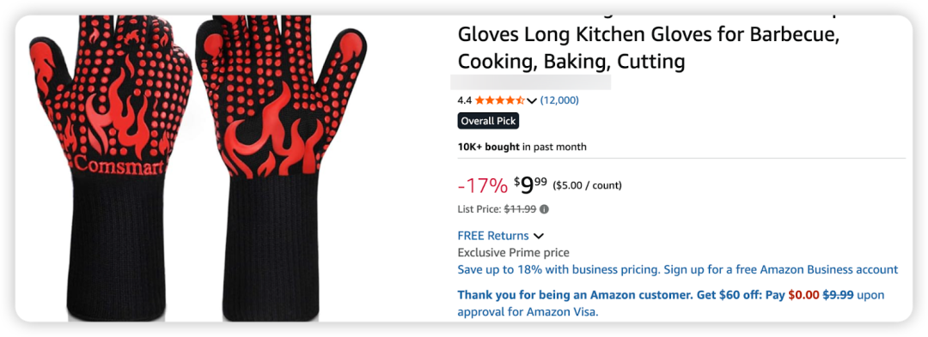This screenshot has width=928, height=337.
Task: Expand the FREE Returns chevron
Action: point(538,236)
